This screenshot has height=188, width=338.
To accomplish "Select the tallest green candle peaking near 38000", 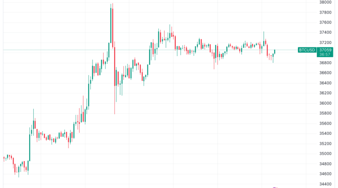I will tap(111, 25).
